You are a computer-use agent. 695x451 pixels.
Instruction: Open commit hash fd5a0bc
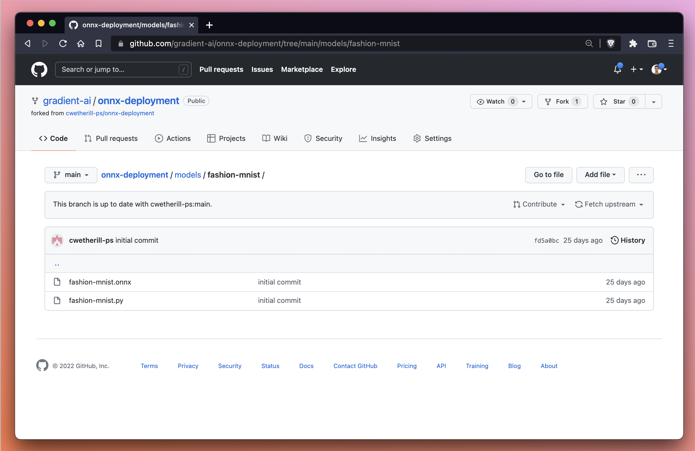(546, 241)
